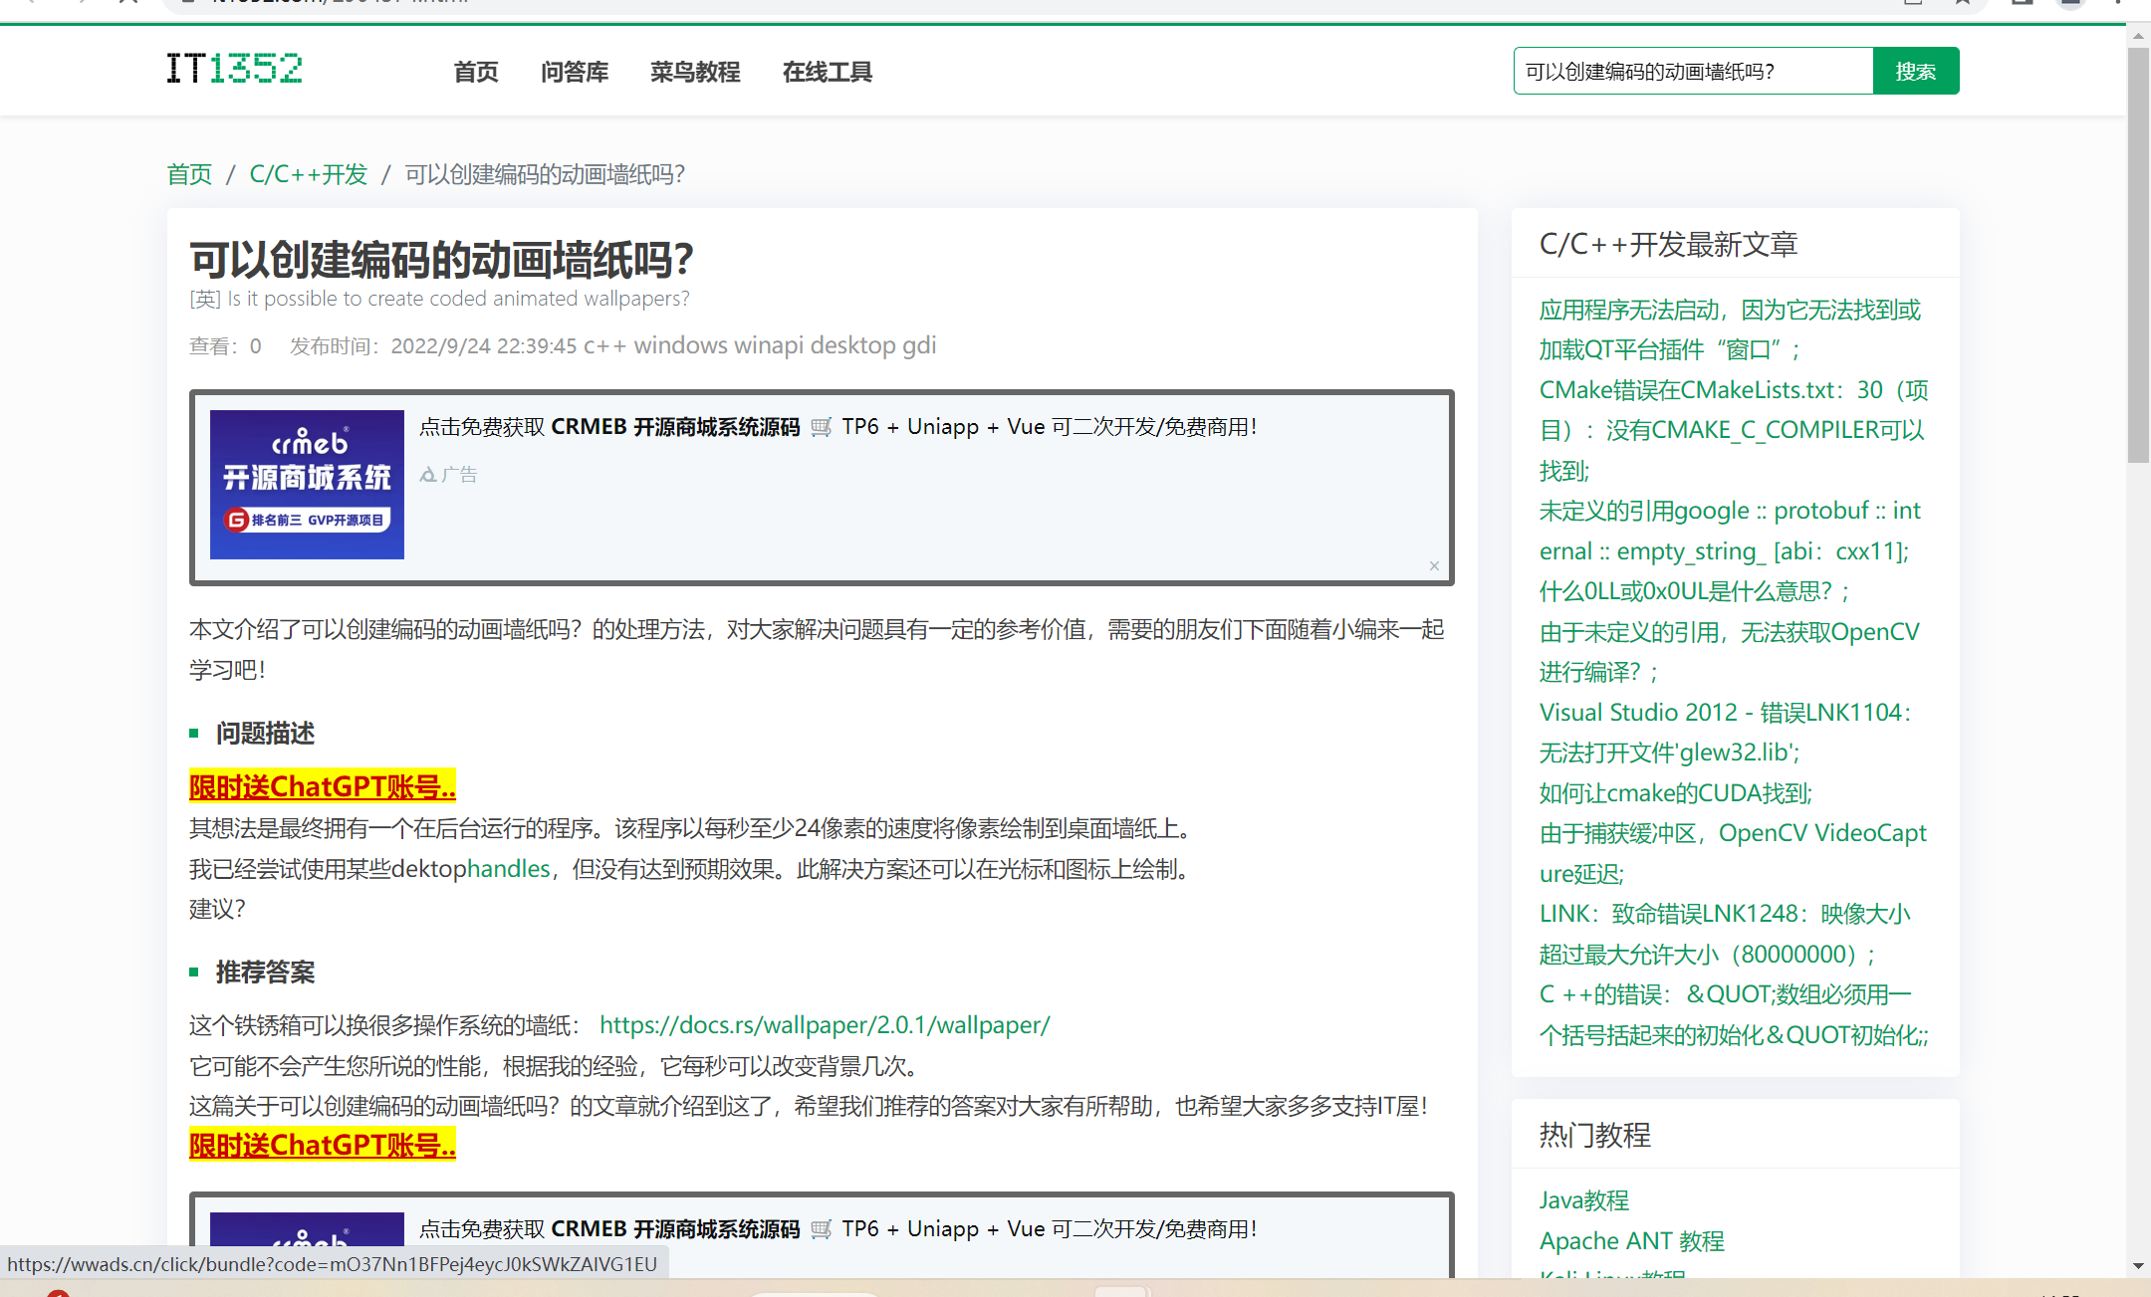Click the publish time 2022/9/24 22:39:45

(484, 346)
